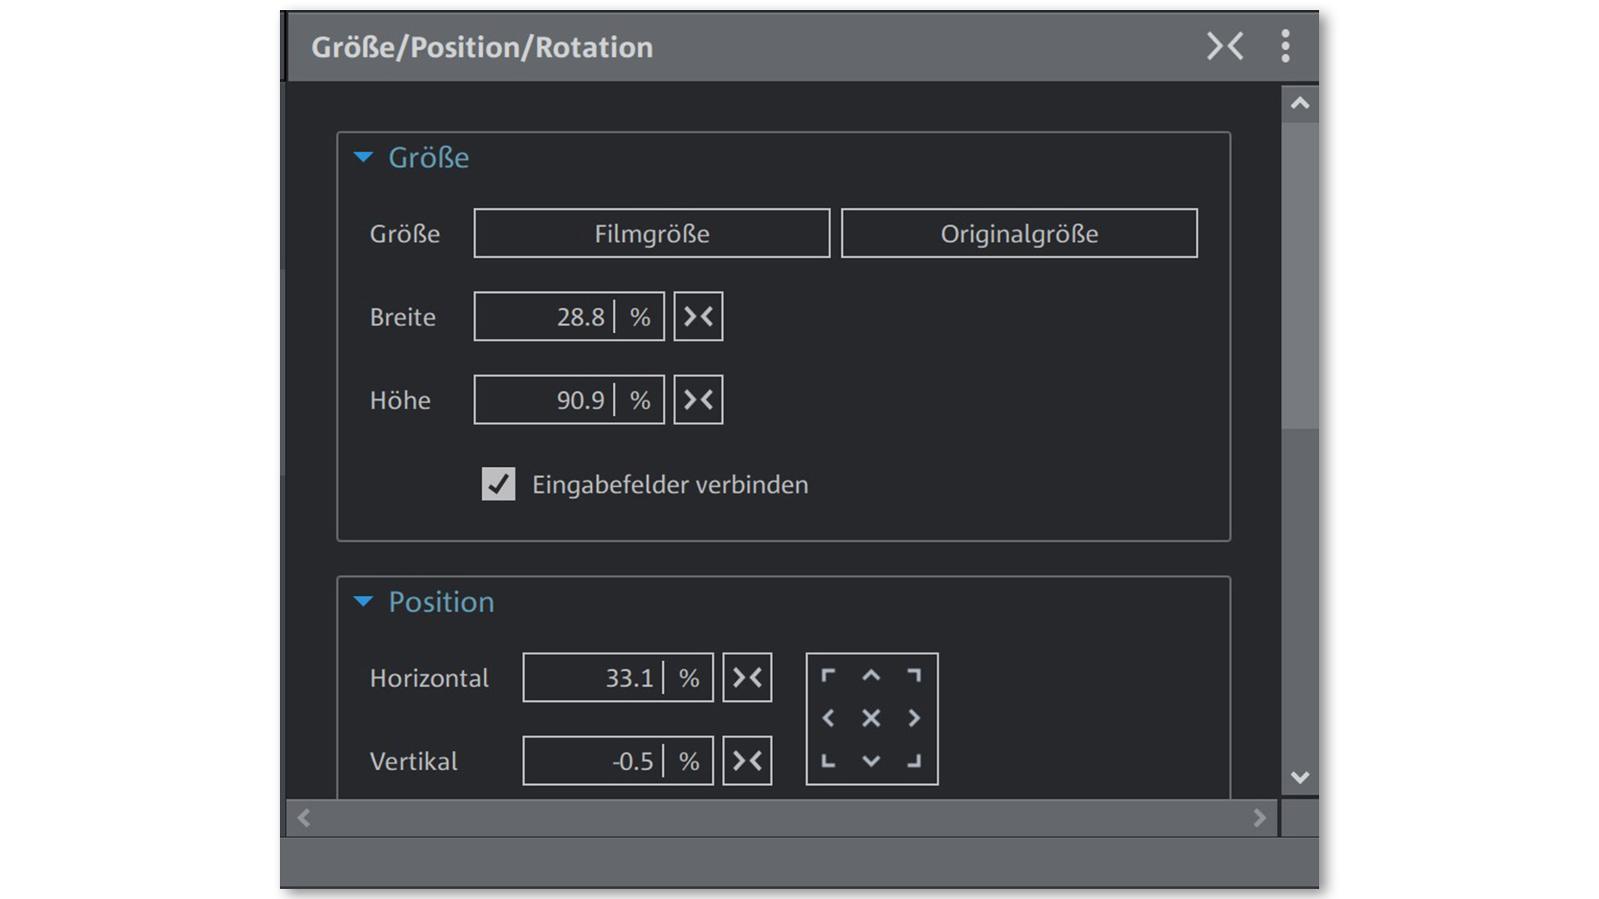
Task: Collapse the Position section
Action: tap(364, 602)
